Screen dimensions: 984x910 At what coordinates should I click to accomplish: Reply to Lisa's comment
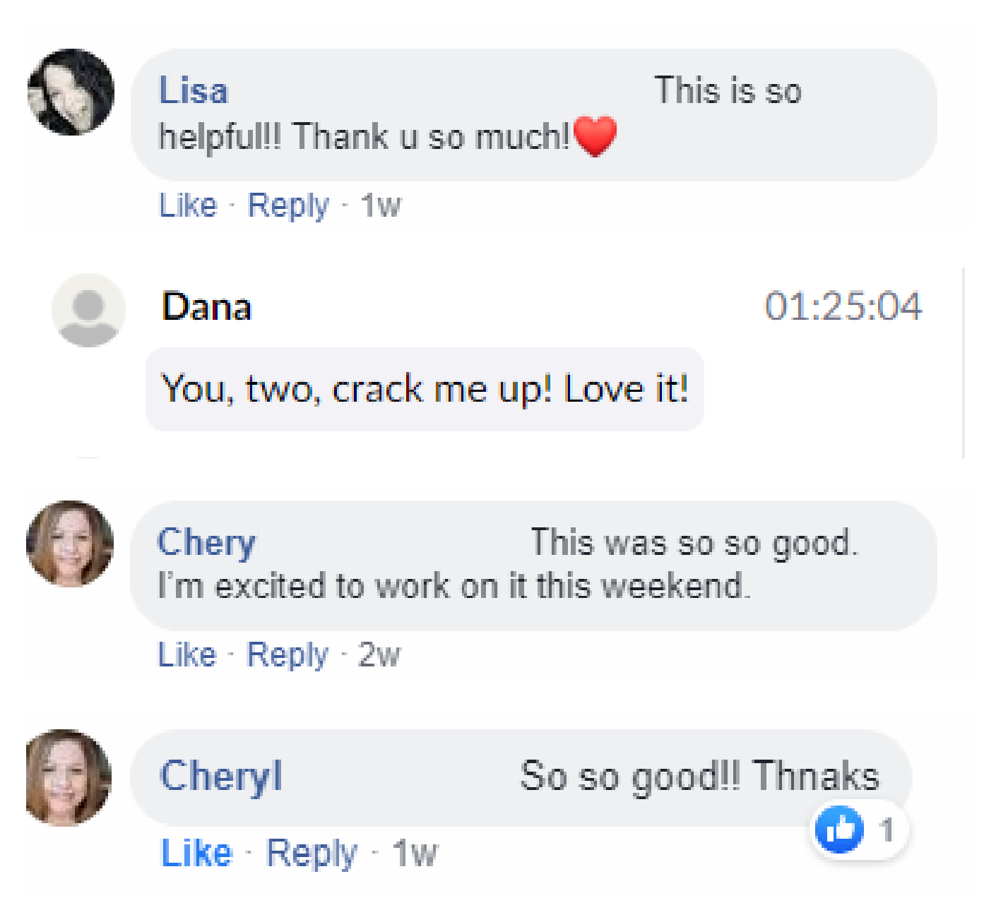click(x=288, y=205)
